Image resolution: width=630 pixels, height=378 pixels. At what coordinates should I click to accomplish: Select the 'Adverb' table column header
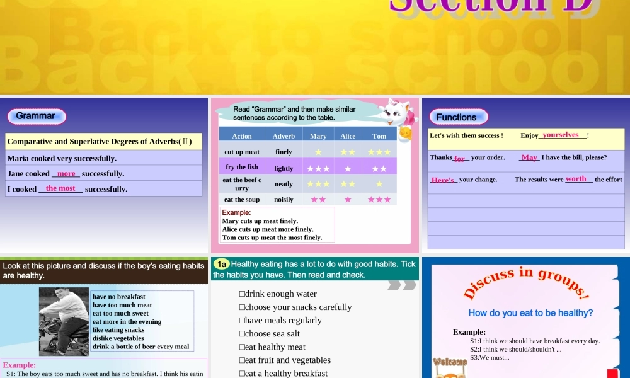coord(283,136)
